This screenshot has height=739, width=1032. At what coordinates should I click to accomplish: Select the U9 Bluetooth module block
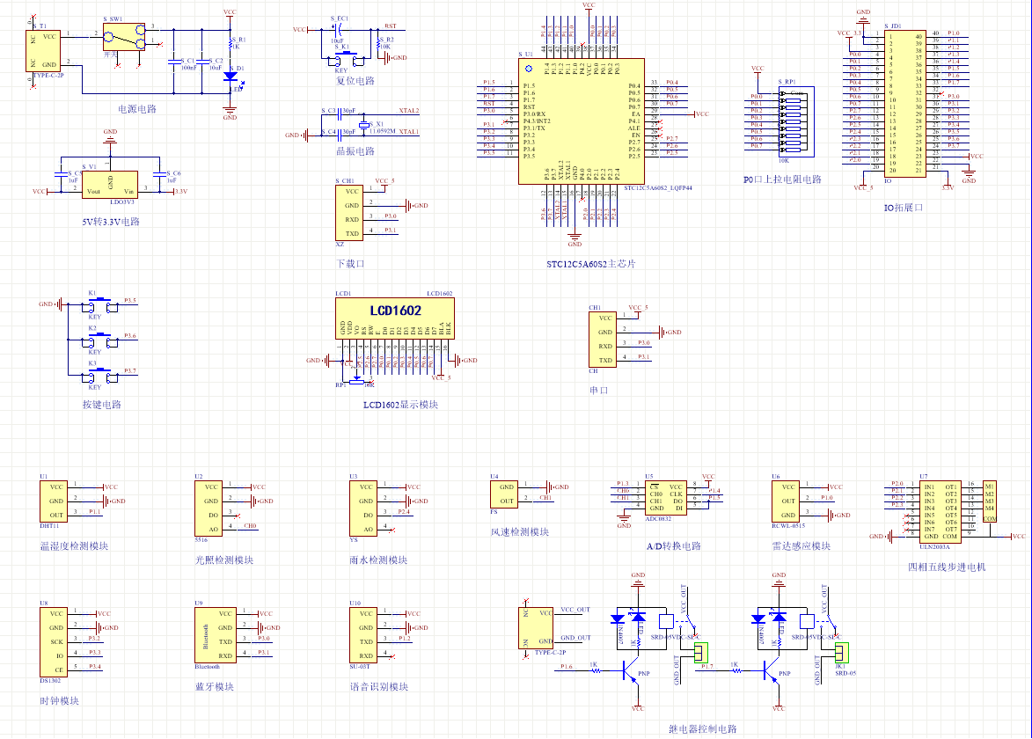216,635
